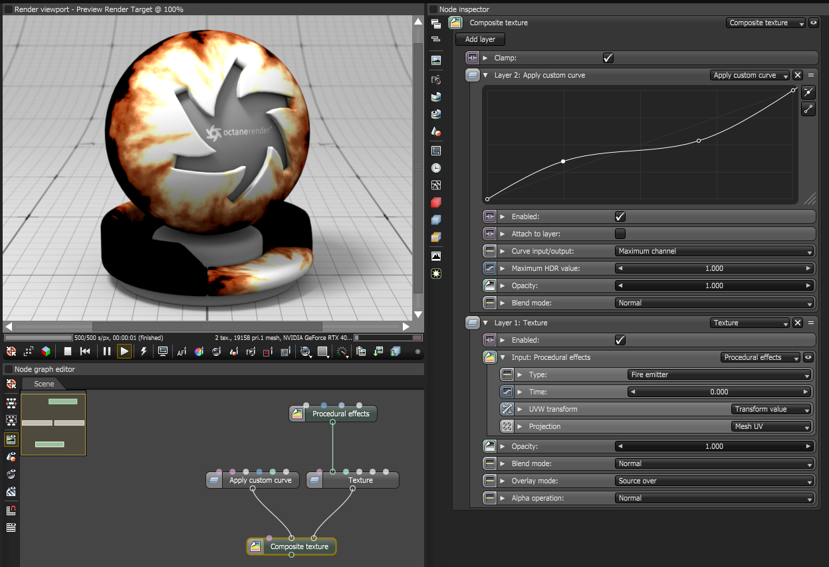Open the render priority gauge dropdown
This screenshot has width=829, height=567.
click(344, 351)
